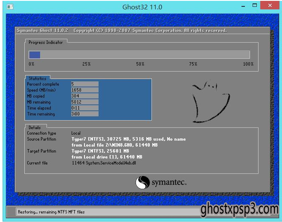This screenshot has width=282, height=222.
Task: Click the restore progress bar
Action: 139,55
